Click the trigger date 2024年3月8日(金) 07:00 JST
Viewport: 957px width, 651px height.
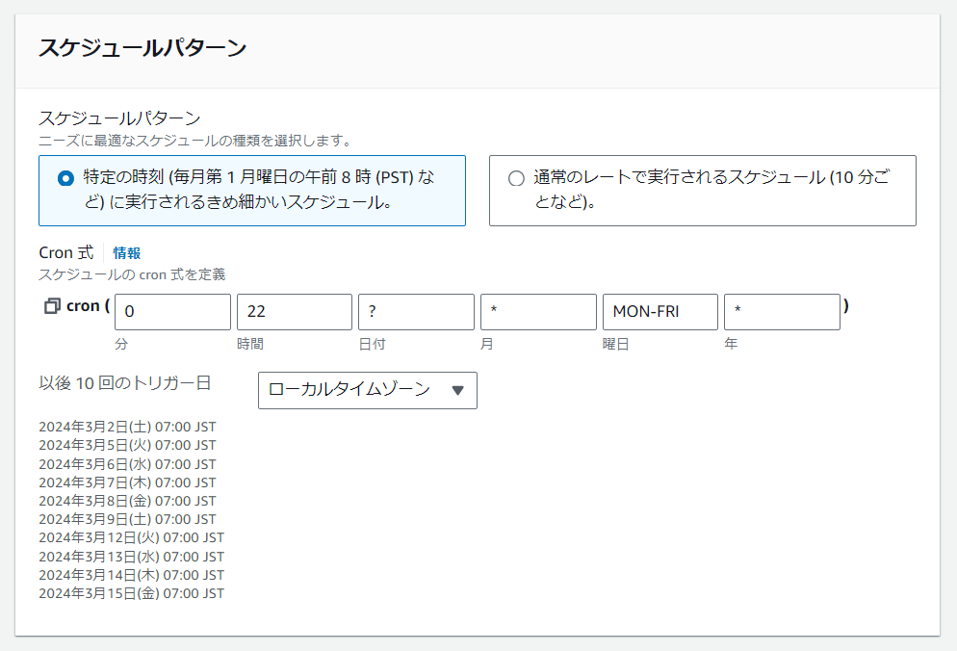[127, 501]
